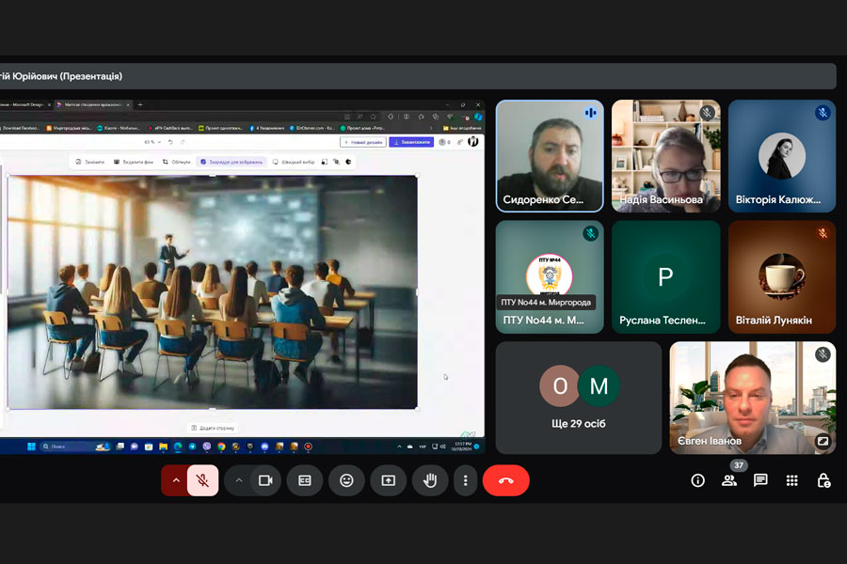Screen dimensions: 847x564
Task: Select Сидоренко Се... participant tile
Action: [x=550, y=155]
